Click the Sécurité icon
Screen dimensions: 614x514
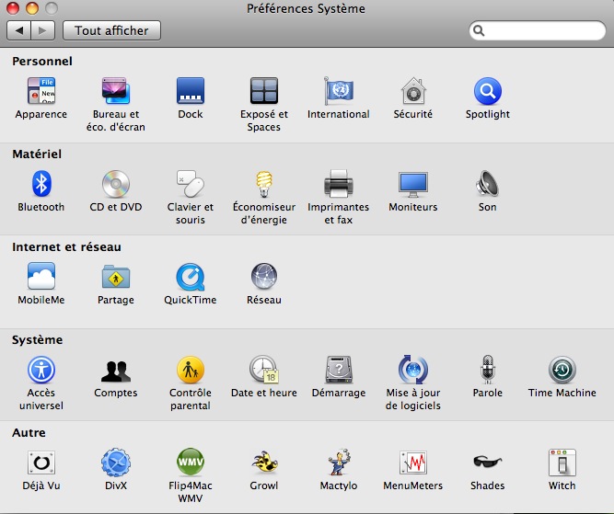412,92
